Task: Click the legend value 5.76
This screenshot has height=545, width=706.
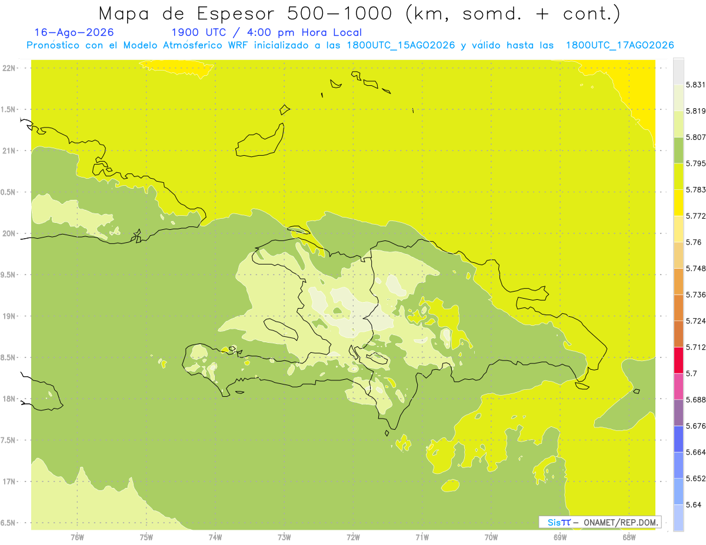Action: pos(694,242)
